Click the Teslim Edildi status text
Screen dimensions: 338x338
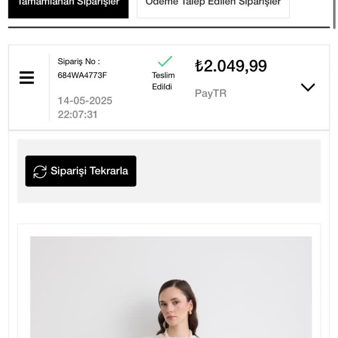click(x=163, y=81)
